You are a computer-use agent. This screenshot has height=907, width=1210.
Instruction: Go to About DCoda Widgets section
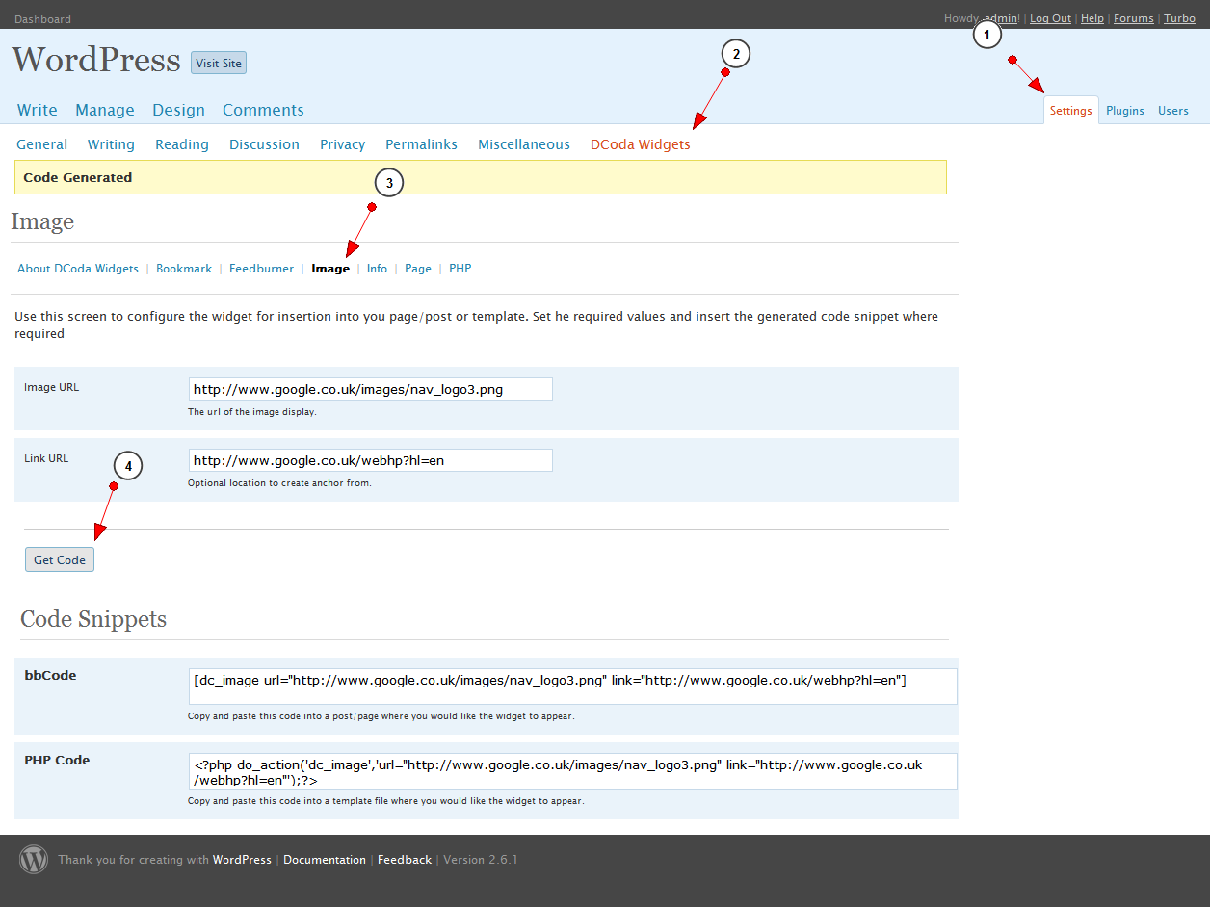pyautogui.click(x=78, y=269)
